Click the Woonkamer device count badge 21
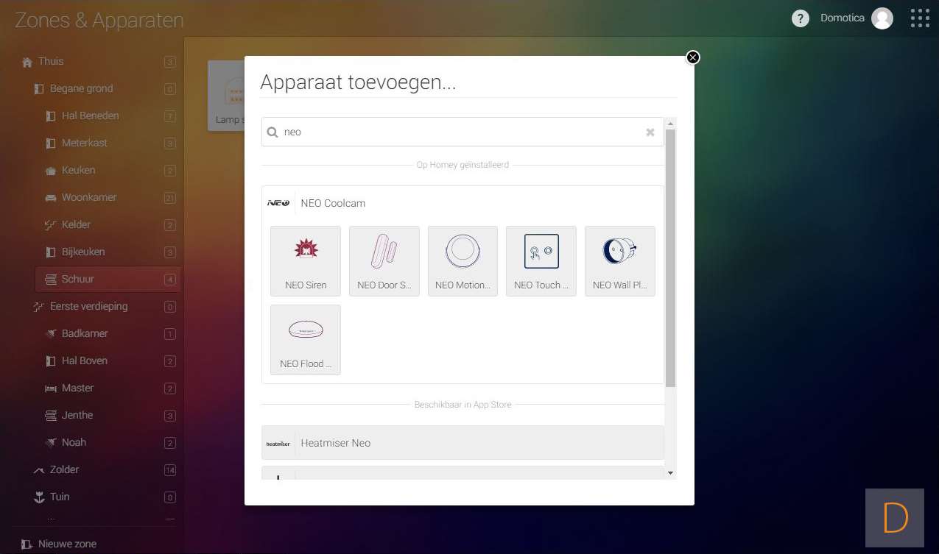939x554 pixels. coord(170,198)
